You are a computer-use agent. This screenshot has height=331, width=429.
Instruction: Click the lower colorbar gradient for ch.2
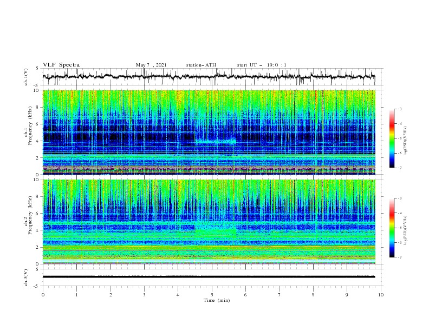point(392,228)
